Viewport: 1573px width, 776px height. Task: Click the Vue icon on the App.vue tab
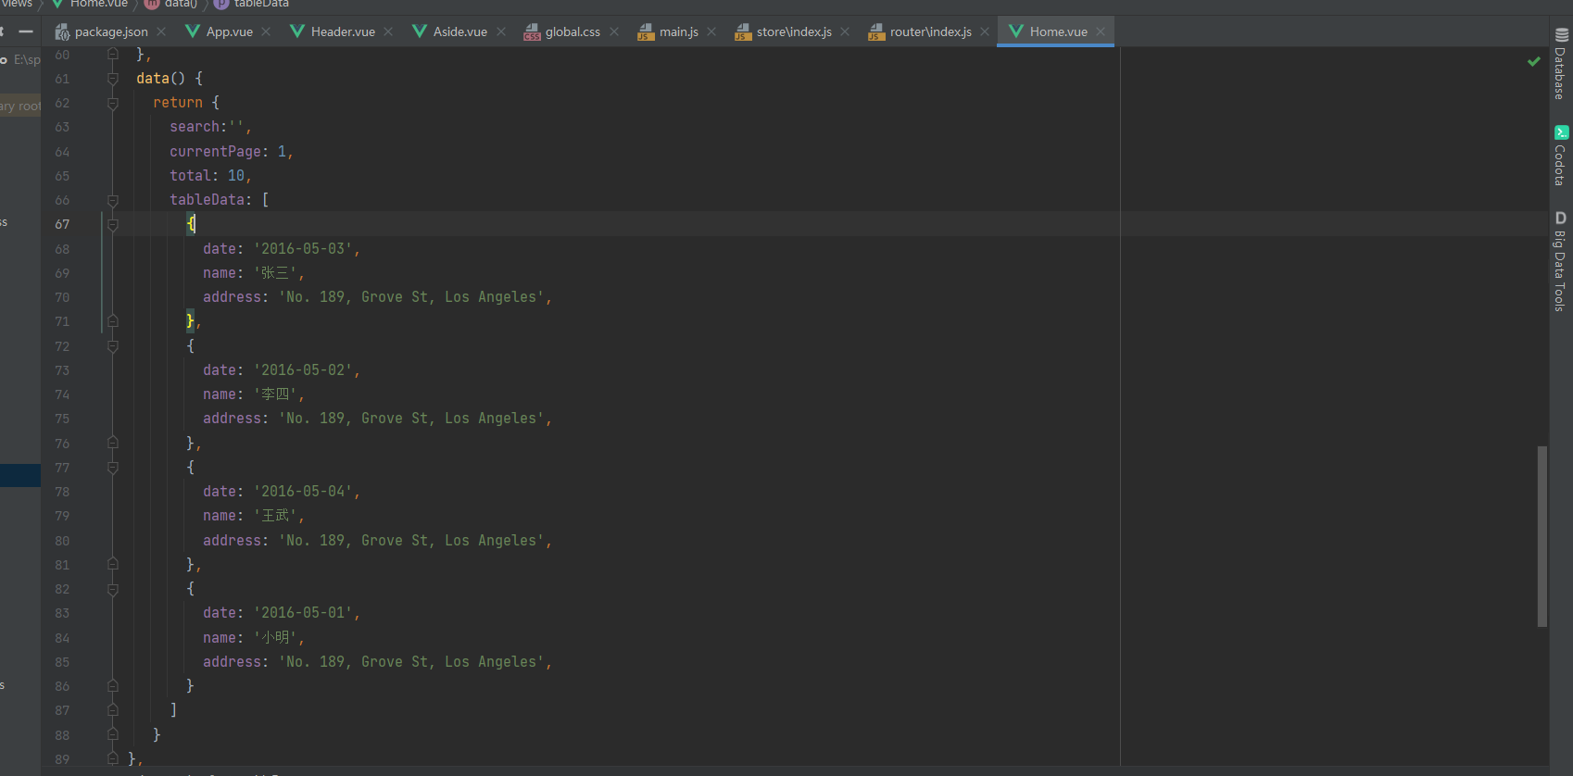(193, 31)
